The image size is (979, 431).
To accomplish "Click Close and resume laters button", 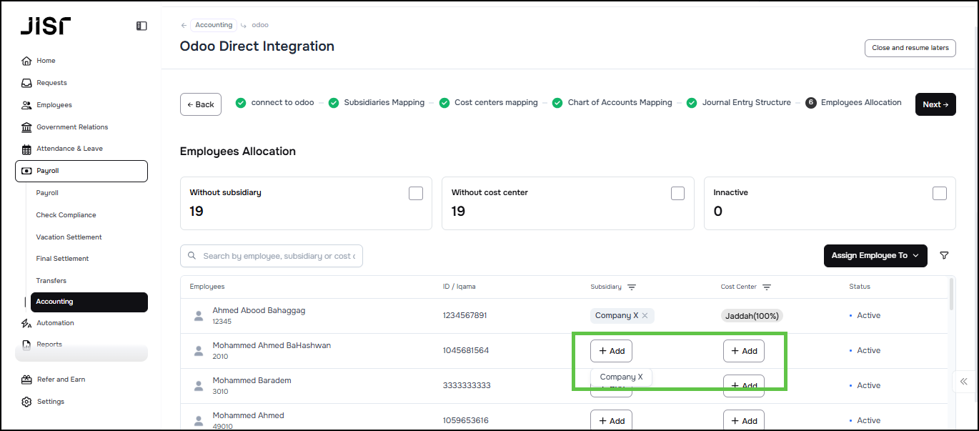I will coord(910,48).
